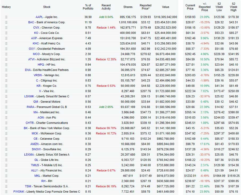The width and height of the screenshot is (241, 195).
Task: Open history icon for HP Inc. row
Action: [6, 65]
